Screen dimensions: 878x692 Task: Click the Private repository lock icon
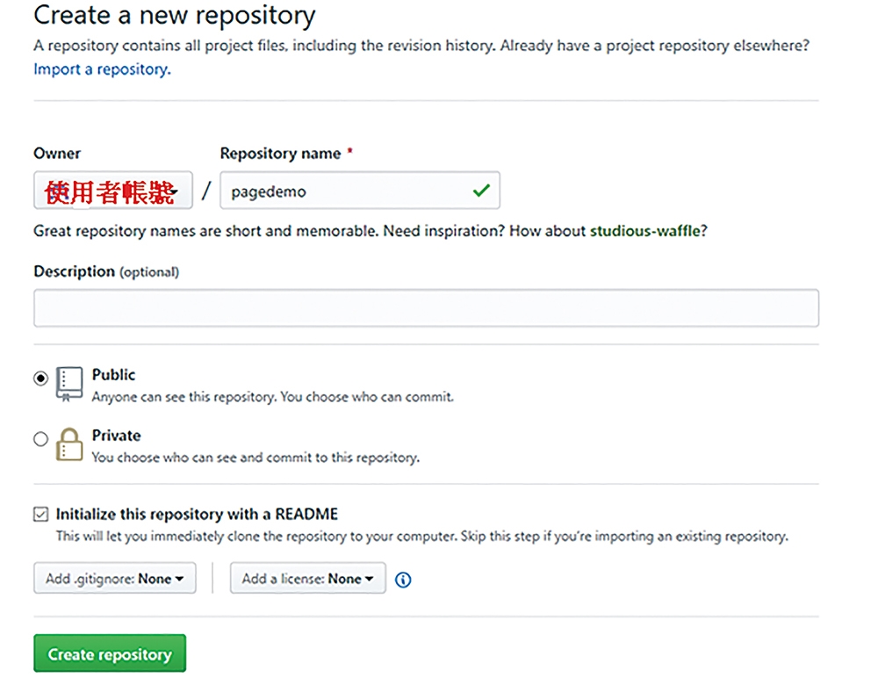[69, 444]
